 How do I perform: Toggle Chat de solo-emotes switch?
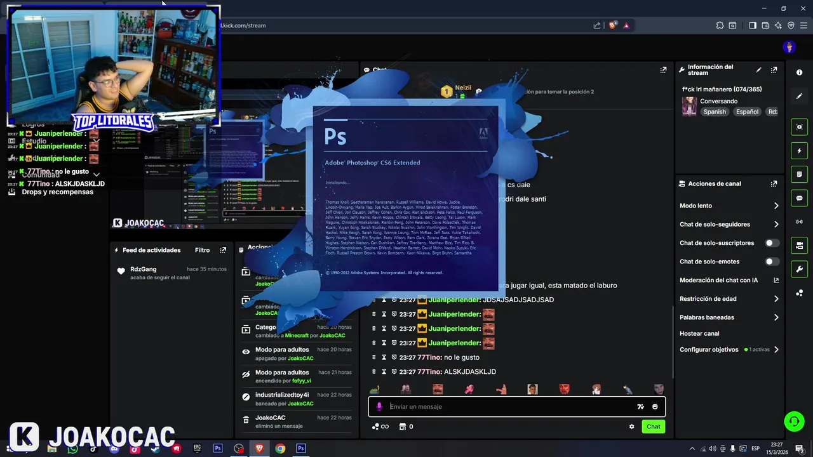tap(772, 262)
